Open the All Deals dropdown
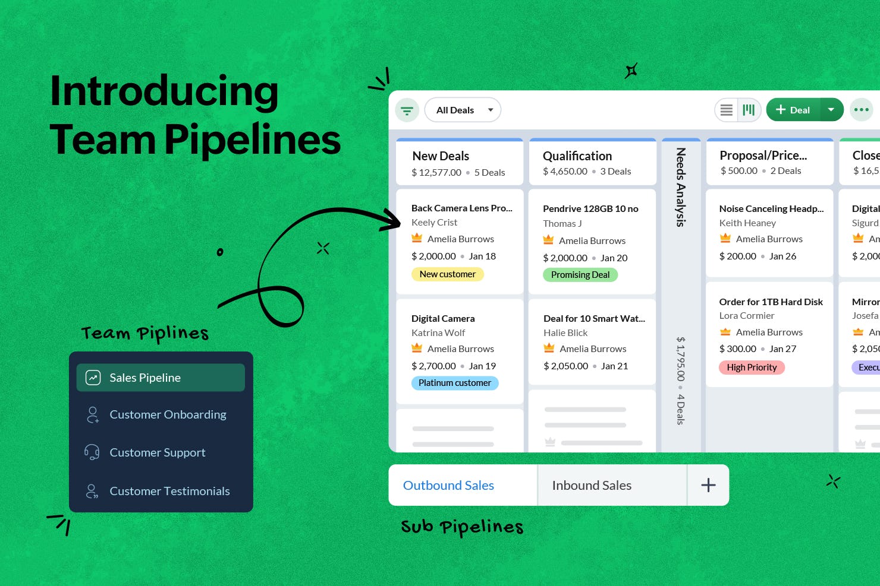Image resolution: width=880 pixels, height=586 pixels. (463, 110)
